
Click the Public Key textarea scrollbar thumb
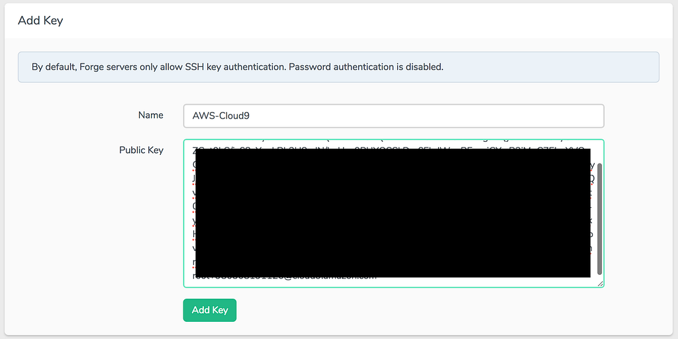coord(600,218)
